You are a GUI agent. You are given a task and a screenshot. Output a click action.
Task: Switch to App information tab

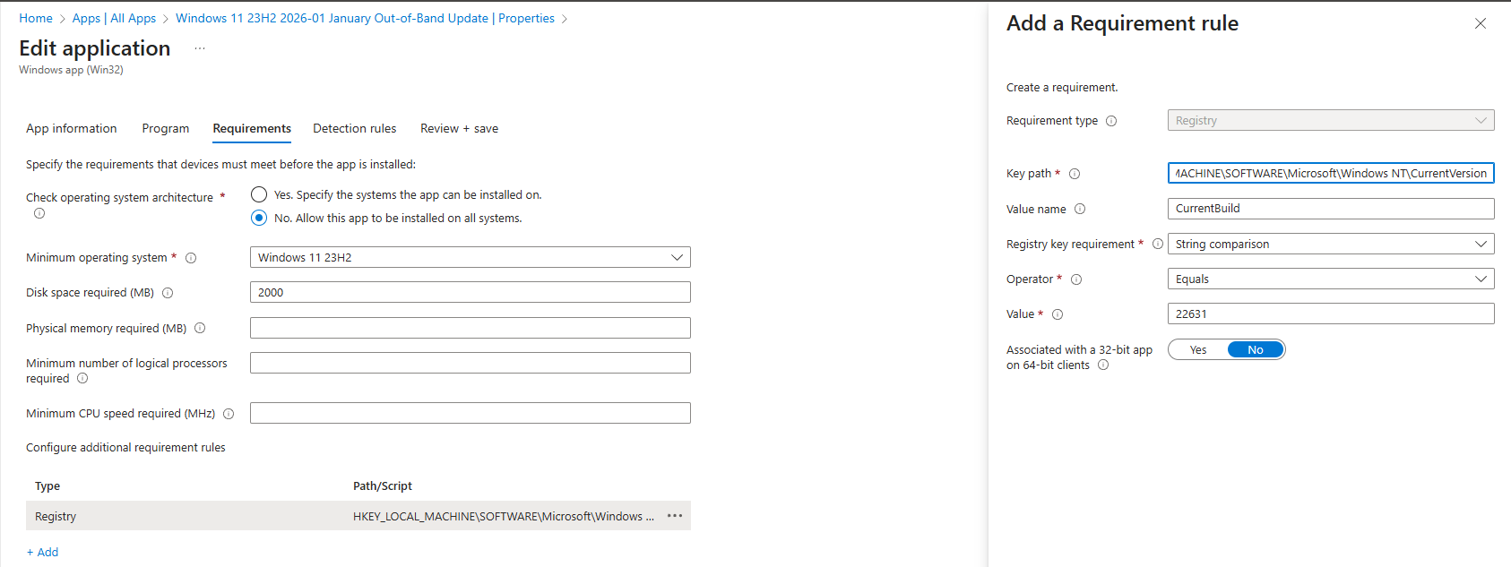(72, 129)
